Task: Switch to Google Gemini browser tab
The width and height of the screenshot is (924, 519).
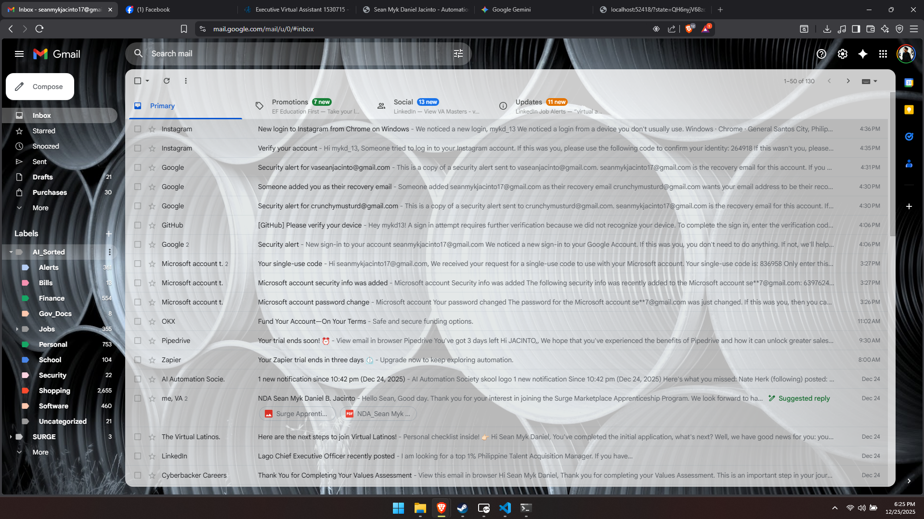Action: coord(534,10)
